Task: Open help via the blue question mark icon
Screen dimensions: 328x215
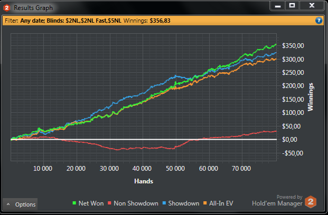Action: tap(318, 21)
